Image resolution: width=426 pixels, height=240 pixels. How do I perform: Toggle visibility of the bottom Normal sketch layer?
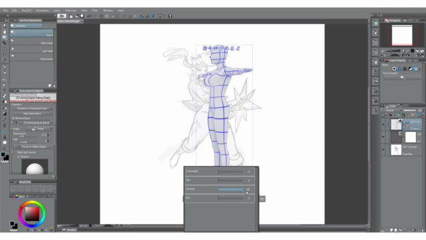(383, 150)
